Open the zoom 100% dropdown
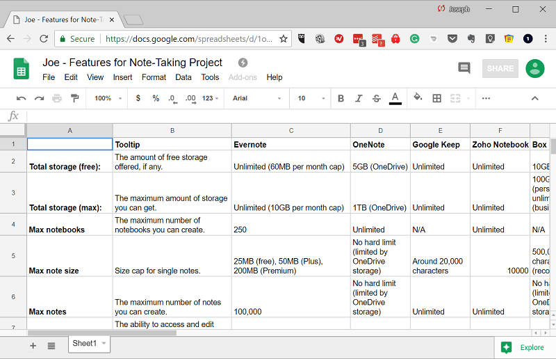This screenshot has width=556, height=359. point(108,98)
